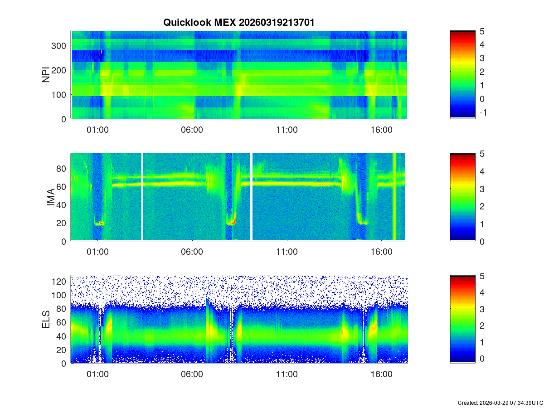Pick the ELS panel colorbar
Image resolution: width=544 pixels, height=408 pixels.
point(462,320)
